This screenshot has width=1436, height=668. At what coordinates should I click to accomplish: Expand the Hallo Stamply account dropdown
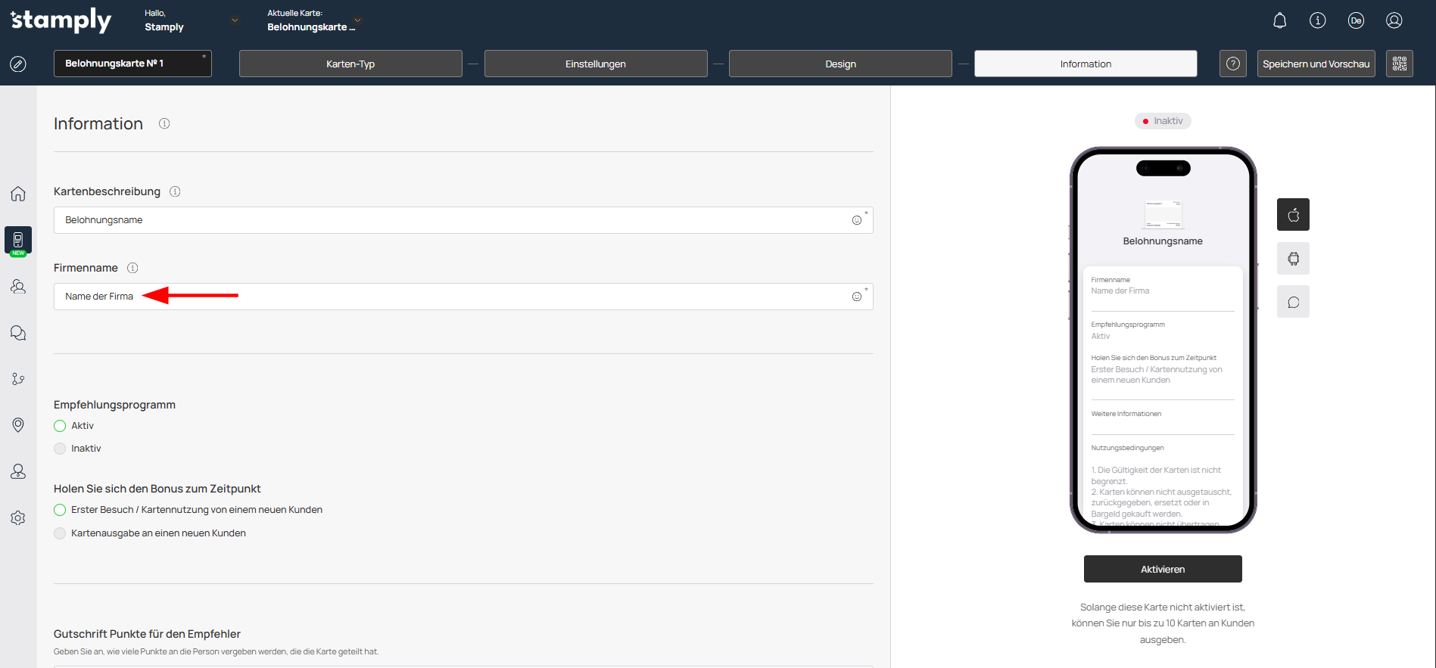(x=235, y=20)
